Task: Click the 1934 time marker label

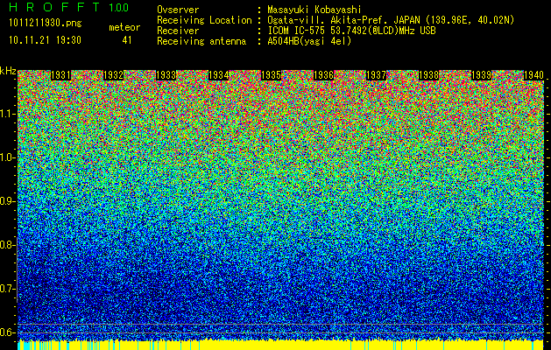Action: (x=219, y=75)
